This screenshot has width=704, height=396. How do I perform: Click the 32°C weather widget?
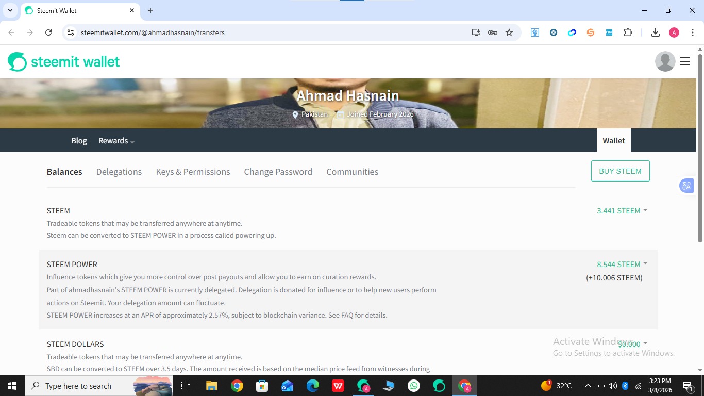point(557,386)
